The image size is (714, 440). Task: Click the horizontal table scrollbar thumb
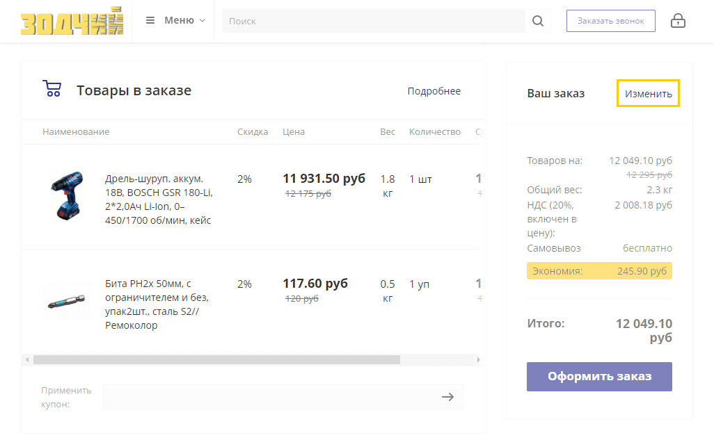click(216, 360)
